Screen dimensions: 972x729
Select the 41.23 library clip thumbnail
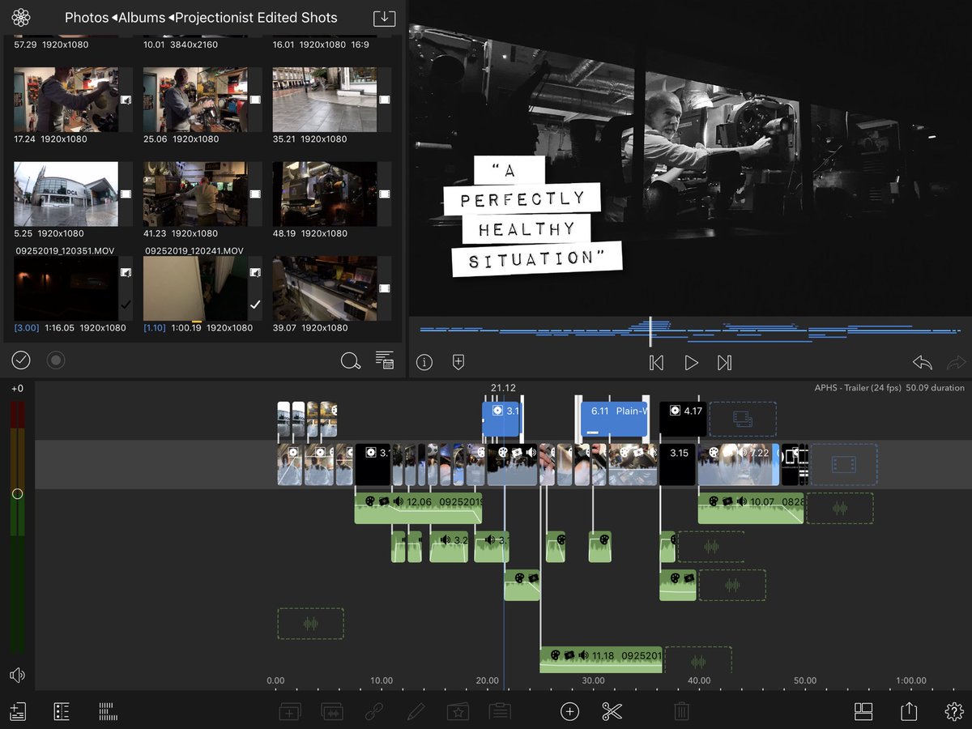point(196,194)
